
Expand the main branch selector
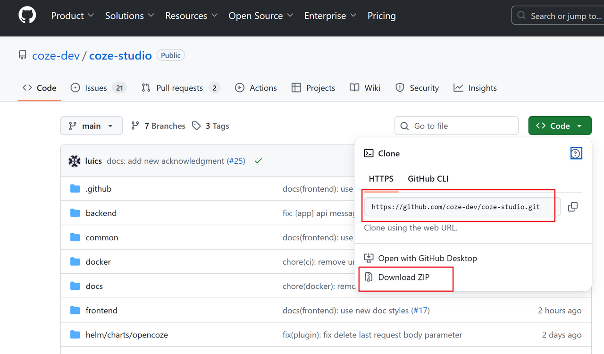tap(92, 126)
